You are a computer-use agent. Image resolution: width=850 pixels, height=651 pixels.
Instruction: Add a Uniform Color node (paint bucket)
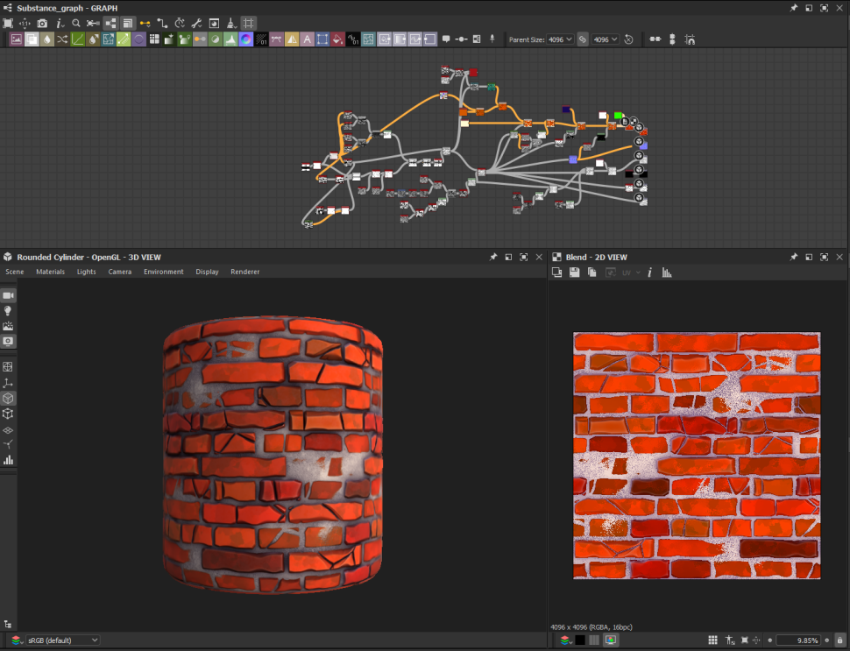coord(337,39)
